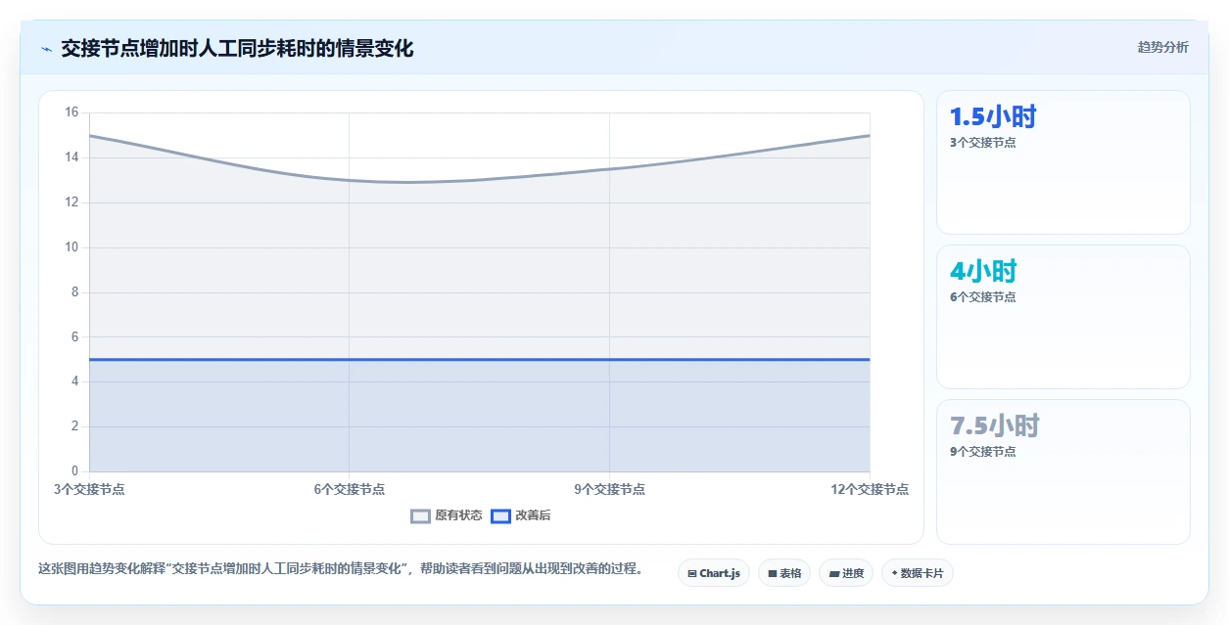Click the 趋势分析 label in header
The image size is (1229, 625).
(x=1162, y=47)
